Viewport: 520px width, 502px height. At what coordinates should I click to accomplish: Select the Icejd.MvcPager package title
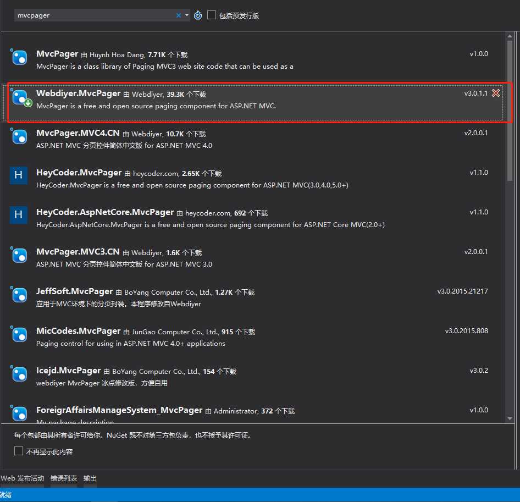[68, 371]
